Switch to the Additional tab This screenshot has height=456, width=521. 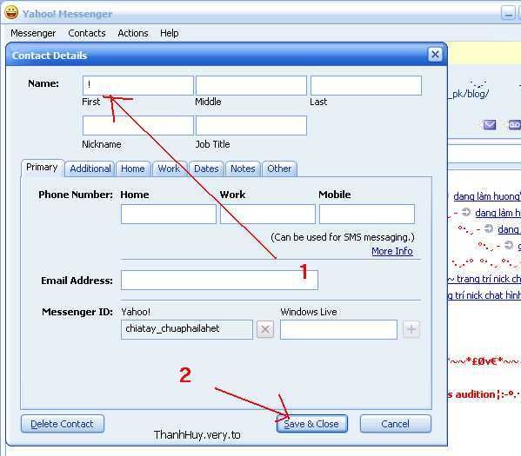(90, 169)
